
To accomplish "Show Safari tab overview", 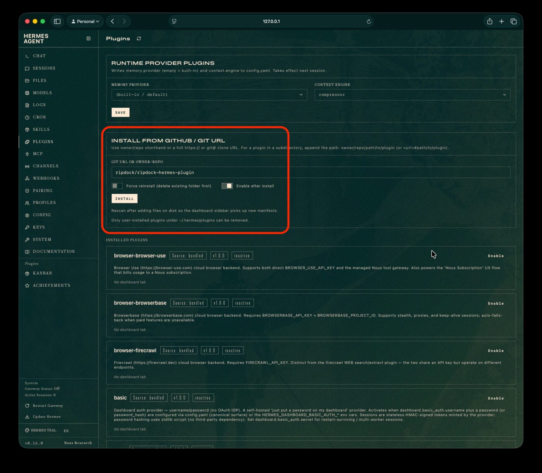I will [x=514, y=22].
